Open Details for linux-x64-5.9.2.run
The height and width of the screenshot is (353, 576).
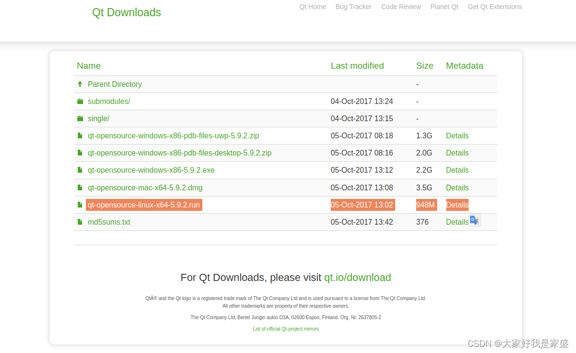[457, 205]
